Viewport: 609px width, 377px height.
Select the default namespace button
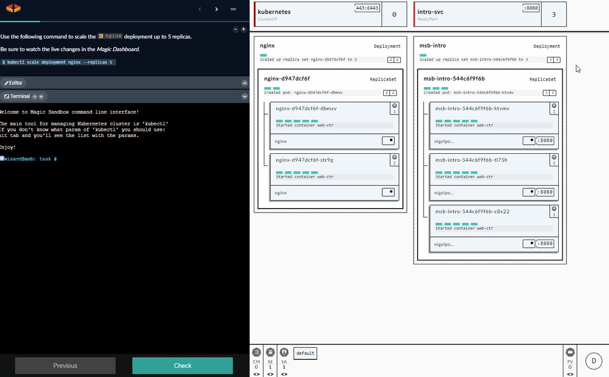click(304, 353)
